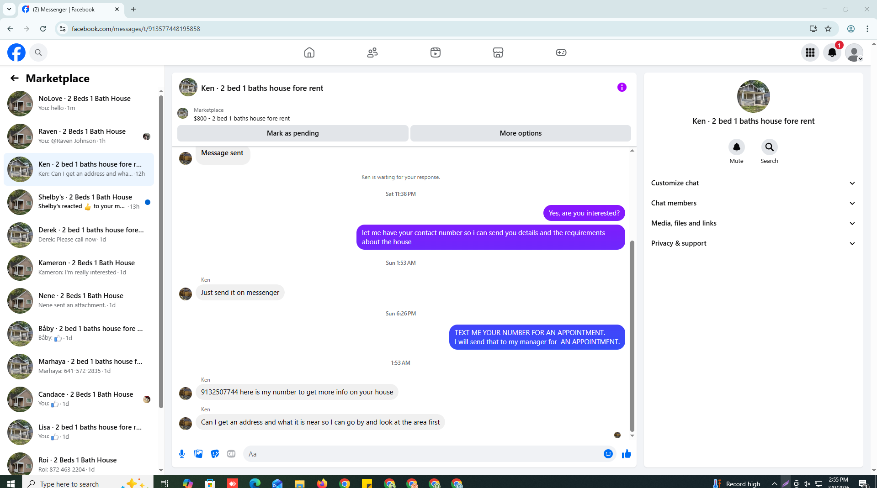Open Lisa 2 bed 1 baths chat
The height and width of the screenshot is (488, 877).
[79, 432]
